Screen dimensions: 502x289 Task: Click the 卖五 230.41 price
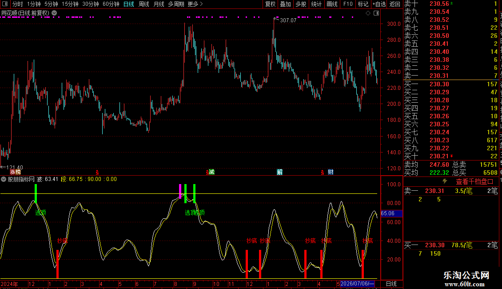click(439, 44)
